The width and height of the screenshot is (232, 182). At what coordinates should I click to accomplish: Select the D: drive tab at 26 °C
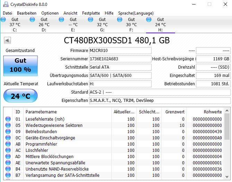point(44,25)
